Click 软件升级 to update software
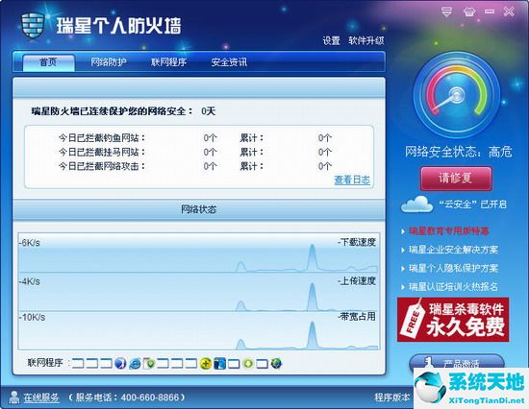 [x=366, y=40]
